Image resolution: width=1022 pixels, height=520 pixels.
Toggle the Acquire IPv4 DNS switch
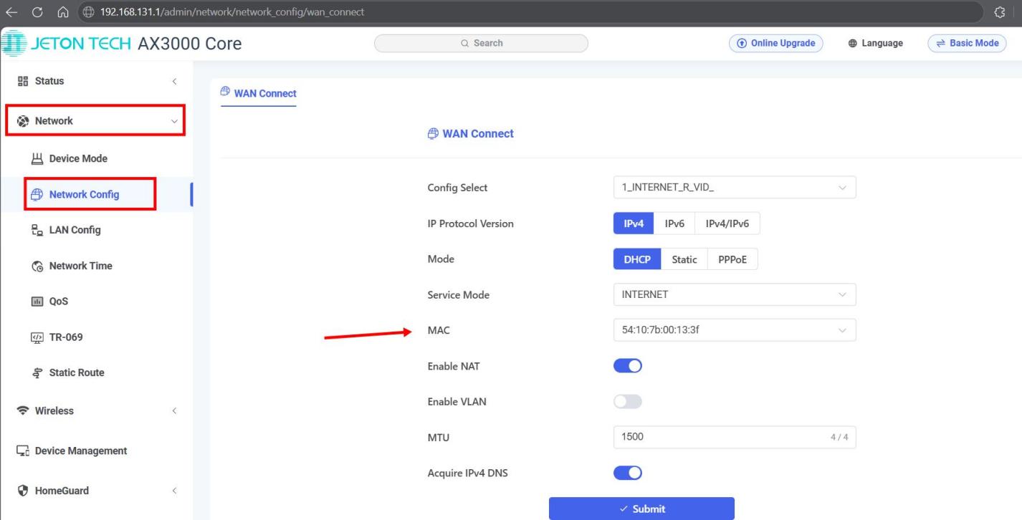coord(628,473)
